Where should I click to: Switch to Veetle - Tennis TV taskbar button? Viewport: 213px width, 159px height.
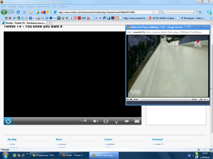pos(74,155)
